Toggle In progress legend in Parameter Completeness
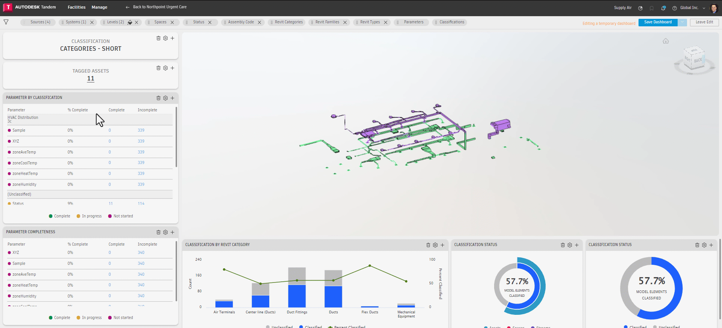The width and height of the screenshot is (722, 328). click(x=89, y=318)
